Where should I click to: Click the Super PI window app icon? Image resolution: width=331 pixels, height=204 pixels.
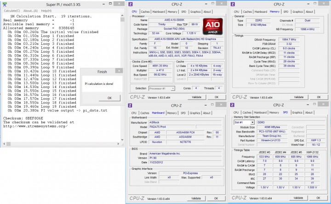tap(5, 4)
